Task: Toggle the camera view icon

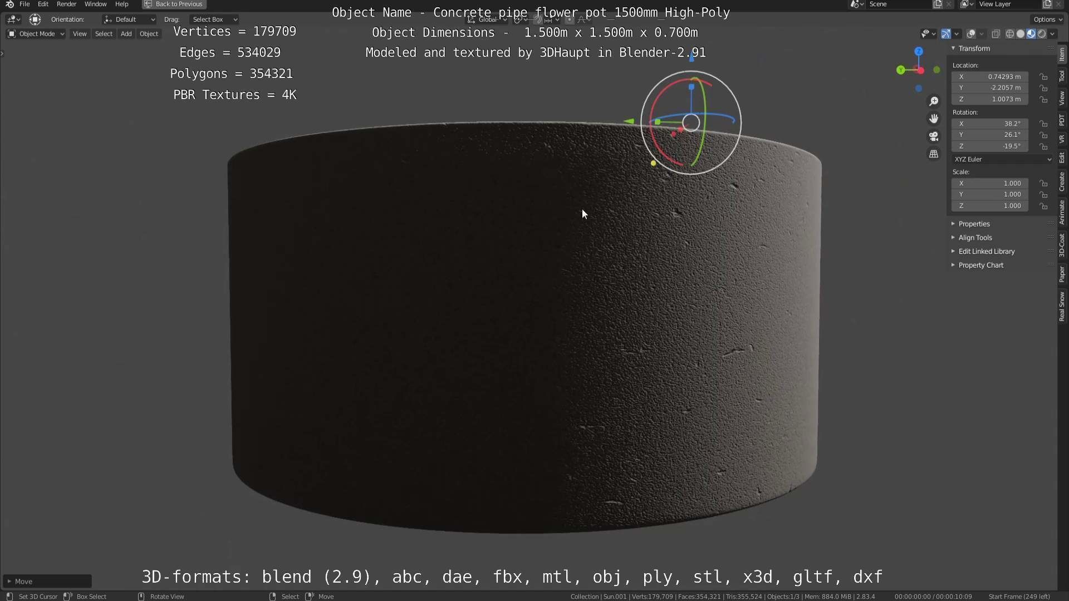Action: point(934,136)
